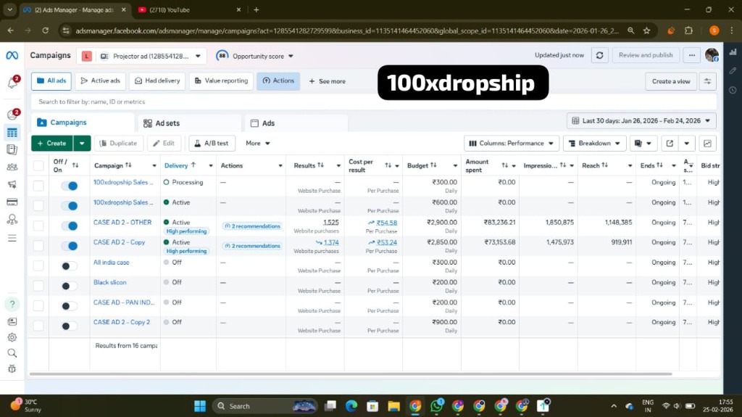Open notifications bell in left sidebar

point(13,82)
